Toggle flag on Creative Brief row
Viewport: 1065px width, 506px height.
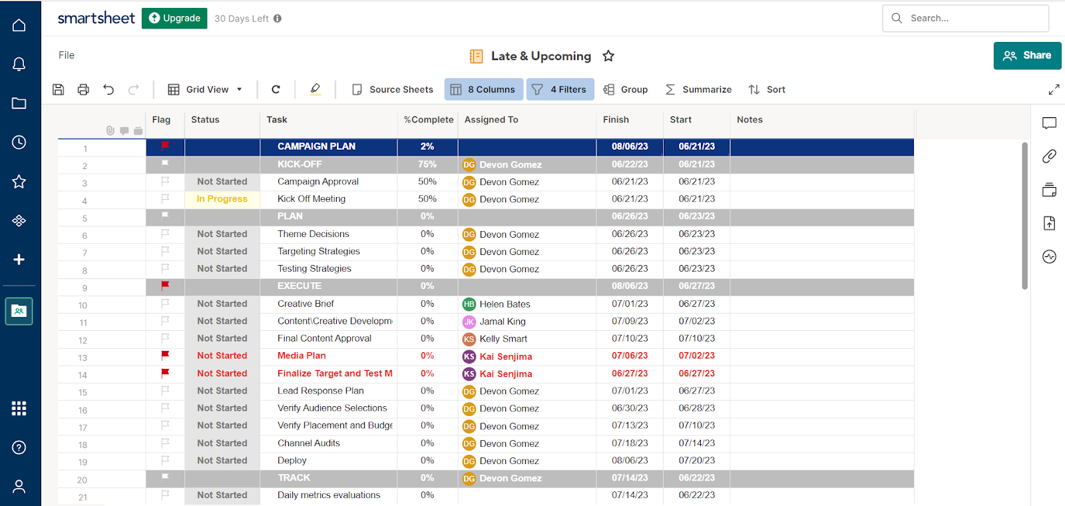165,304
